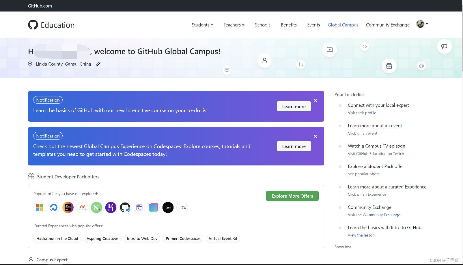This screenshot has width=463, height=265.
Task: Open the Community Exchange link in the to-do list
Action: click(x=381, y=215)
